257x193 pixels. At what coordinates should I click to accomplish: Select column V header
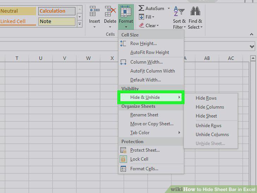coord(65,58)
